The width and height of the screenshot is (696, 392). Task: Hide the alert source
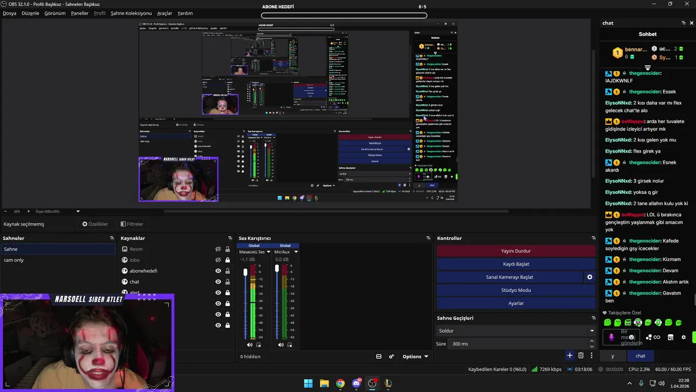point(218,292)
